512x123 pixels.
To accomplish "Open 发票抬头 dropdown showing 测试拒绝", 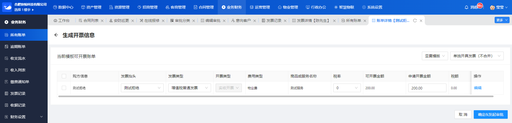I will pyautogui.click(x=142, y=88).
